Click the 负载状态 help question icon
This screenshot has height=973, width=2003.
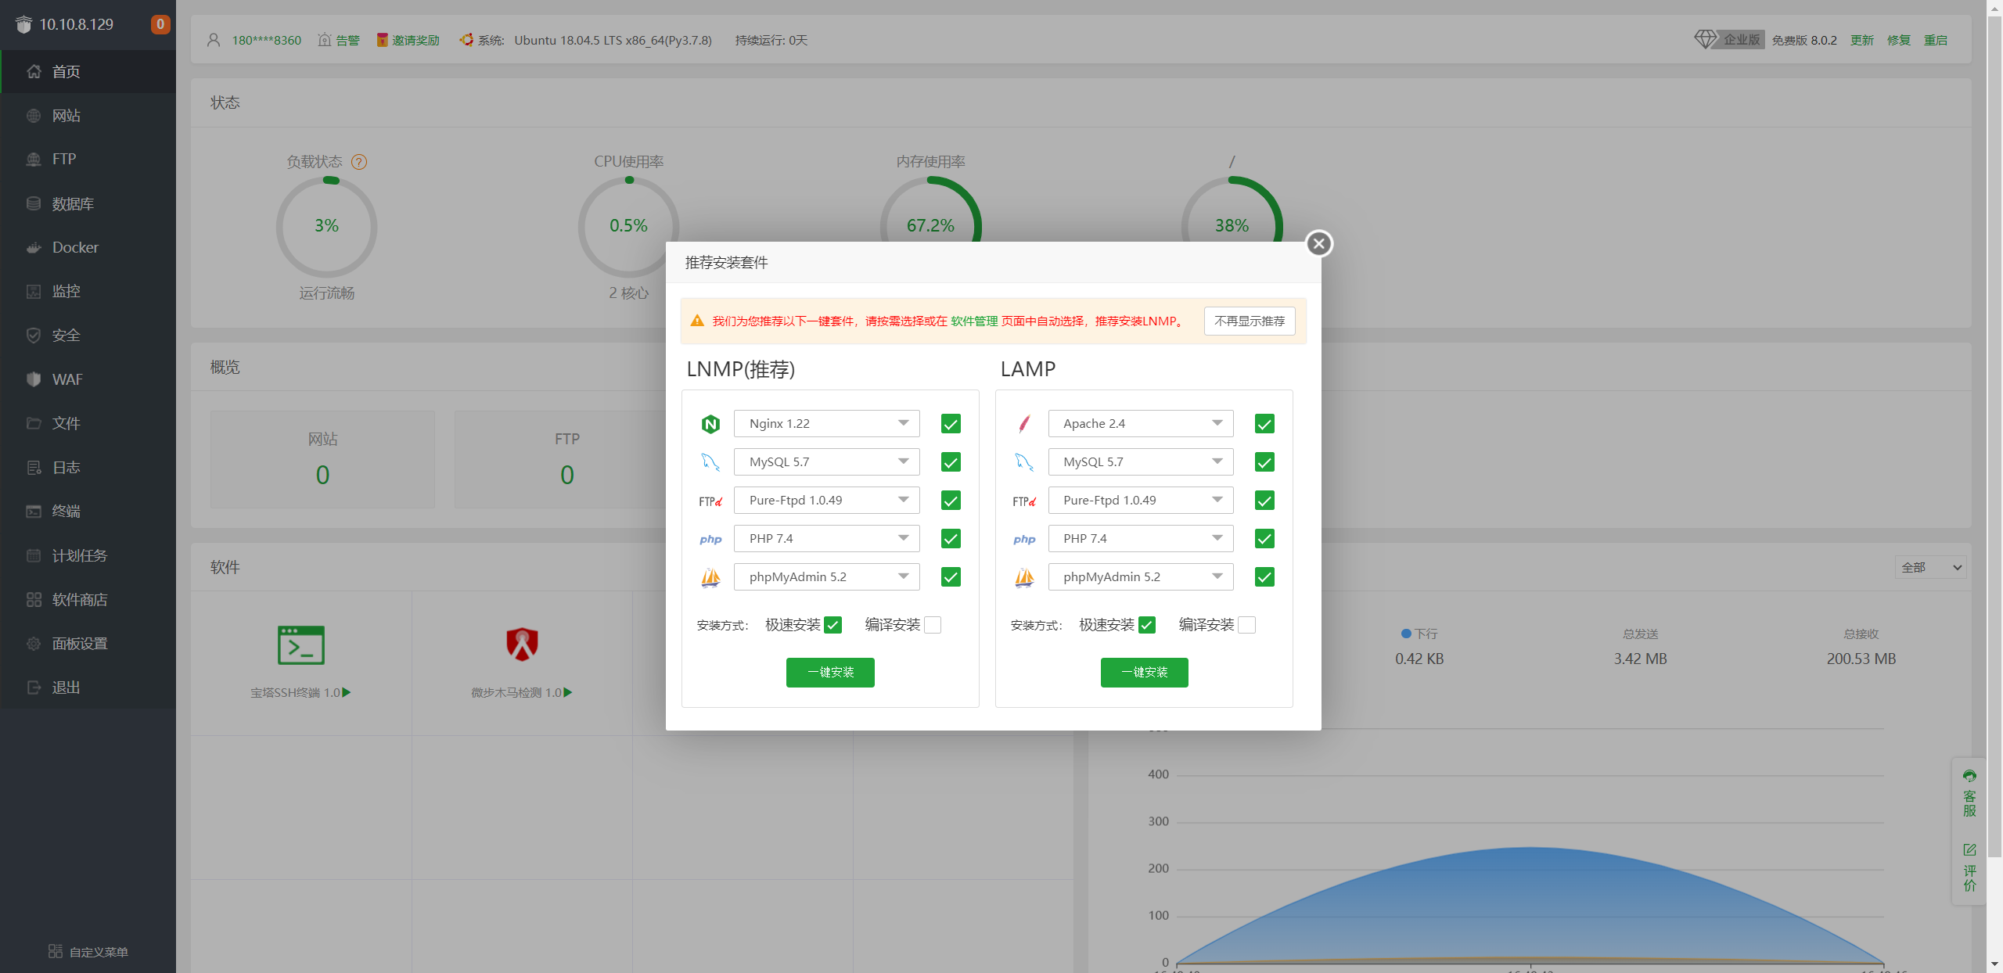pyautogui.click(x=359, y=162)
